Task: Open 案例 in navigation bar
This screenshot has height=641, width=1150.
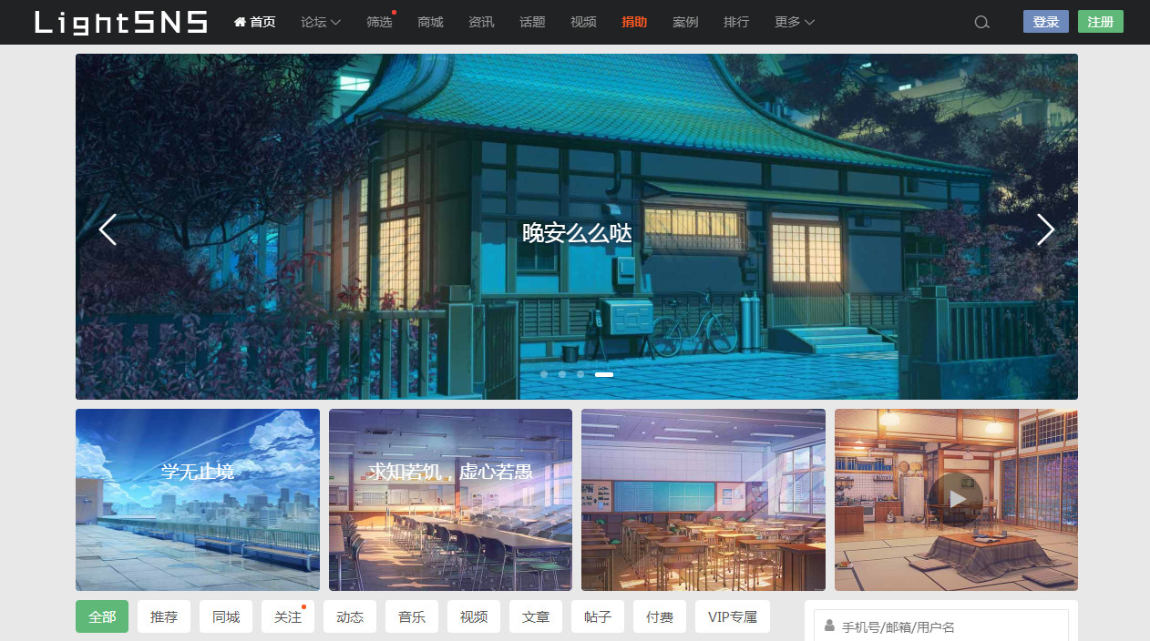Action: point(685,22)
